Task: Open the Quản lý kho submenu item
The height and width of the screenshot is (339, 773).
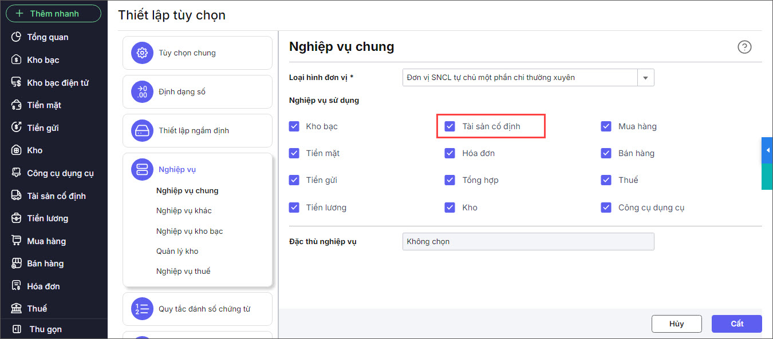Action: tap(177, 251)
